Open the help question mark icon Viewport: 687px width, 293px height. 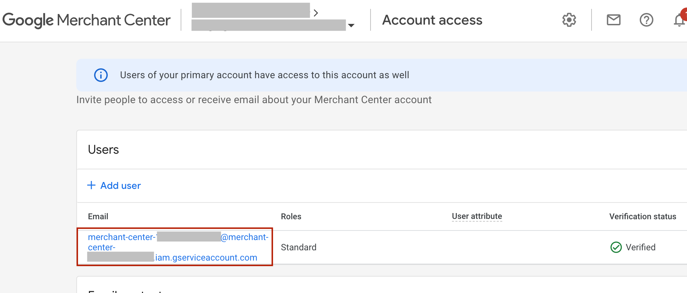point(646,20)
